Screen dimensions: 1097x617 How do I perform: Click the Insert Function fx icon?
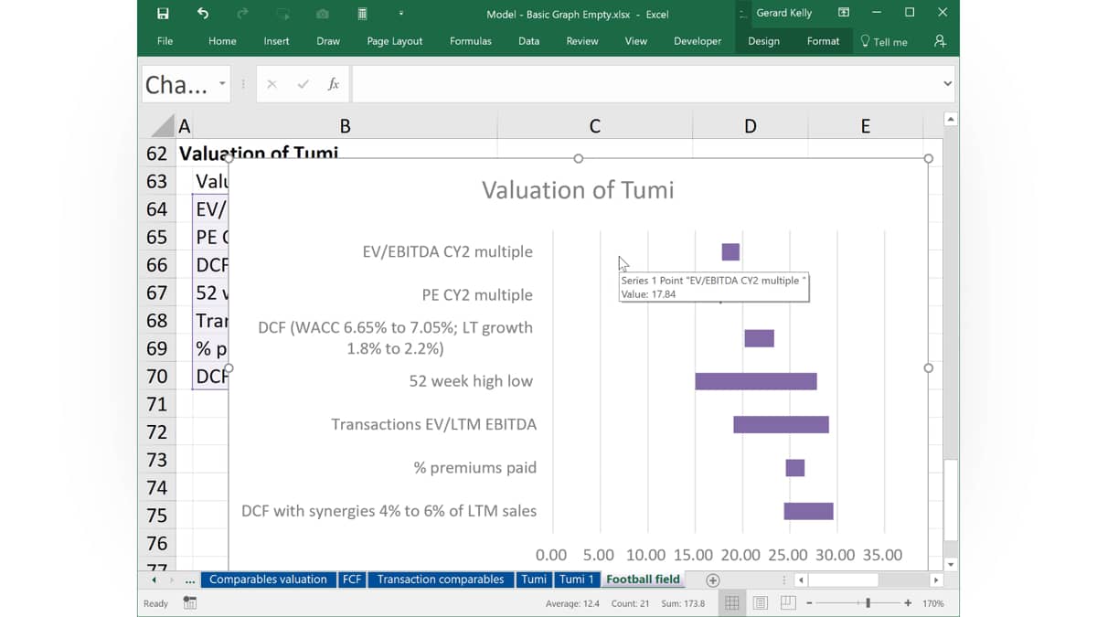pos(334,84)
